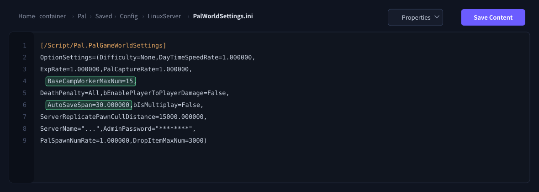Viewport: 539px width, 192px height.
Task: Select the PalWorldSettings.ini file name
Action: click(x=223, y=16)
